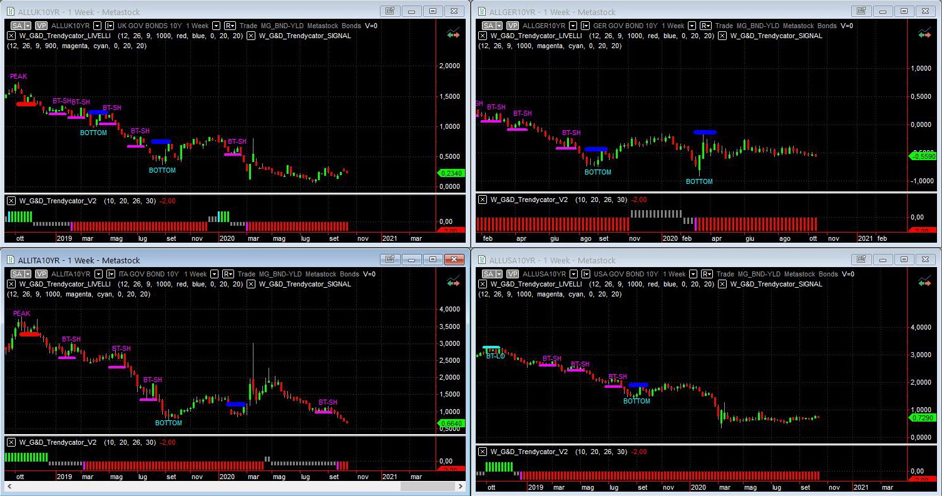942x496 pixels.
Task: Remove Trendycator_LIVELLI indicator in ALLITA10YR chart
Action: [11, 284]
